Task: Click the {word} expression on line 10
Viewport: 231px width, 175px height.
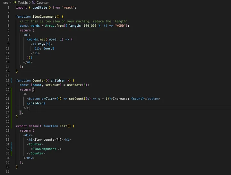Action: pyautogui.click(x=49, y=48)
